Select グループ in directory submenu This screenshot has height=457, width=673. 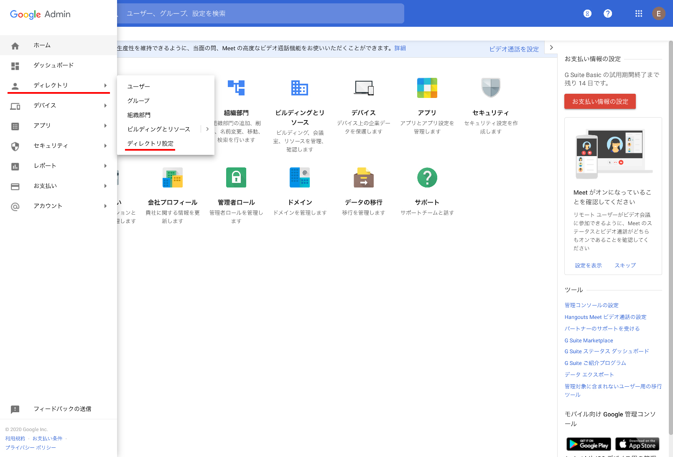[x=139, y=101]
